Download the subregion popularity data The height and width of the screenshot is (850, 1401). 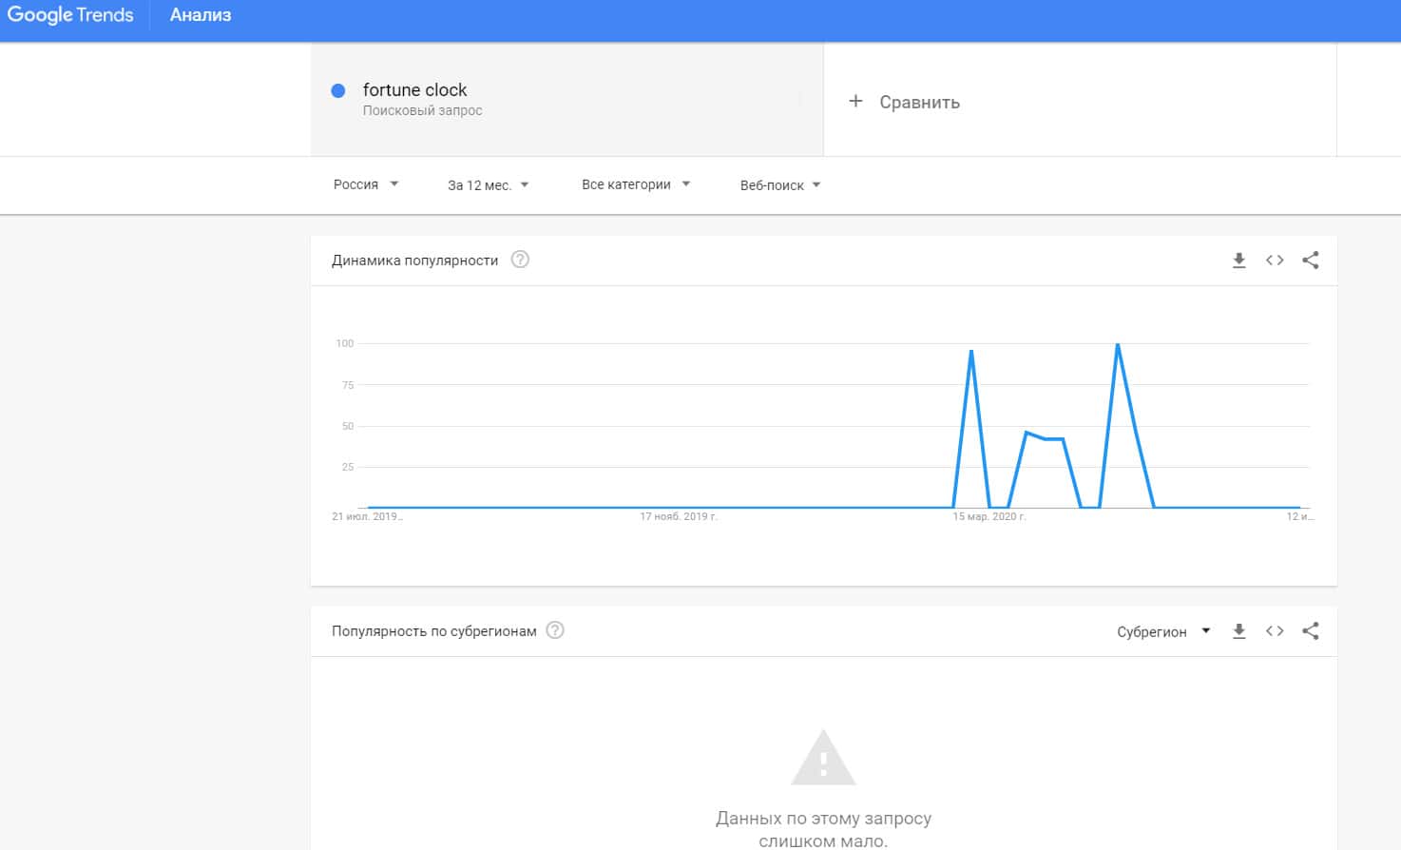click(x=1238, y=631)
